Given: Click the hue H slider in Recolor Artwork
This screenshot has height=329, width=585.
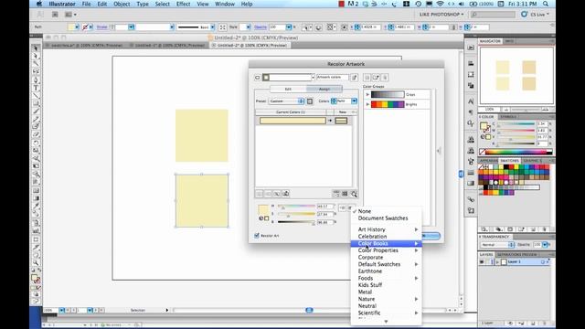Looking at the screenshot, I should point(296,207).
